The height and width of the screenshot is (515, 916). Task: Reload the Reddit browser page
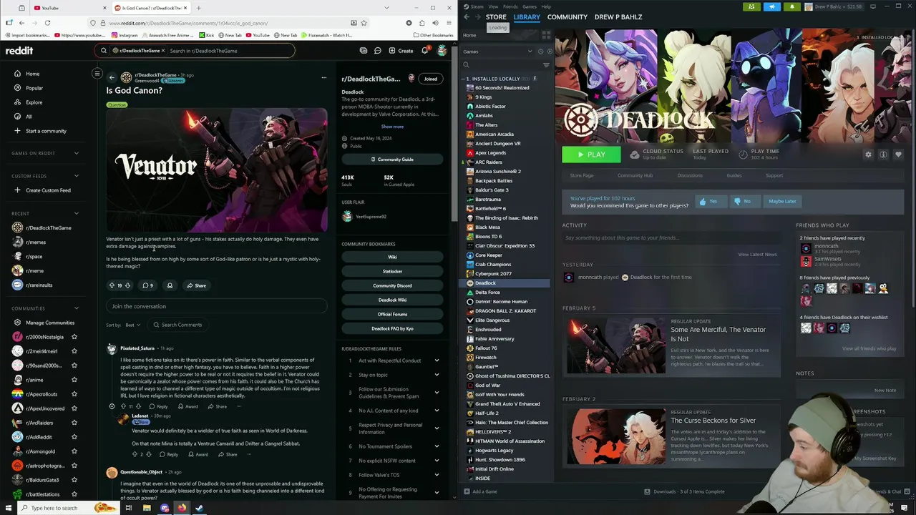tap(47, 23)
